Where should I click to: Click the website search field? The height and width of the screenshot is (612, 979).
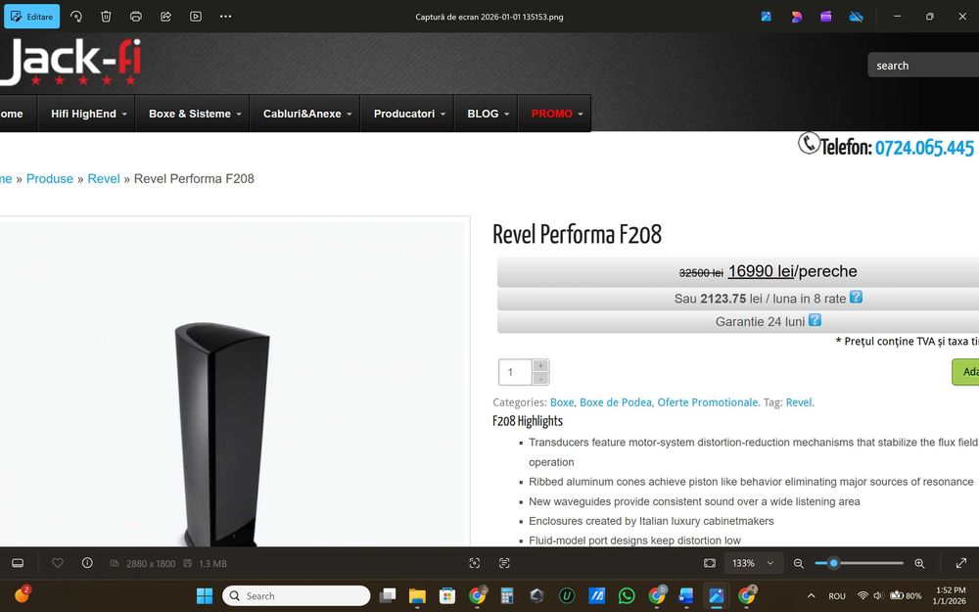[923, 65]
